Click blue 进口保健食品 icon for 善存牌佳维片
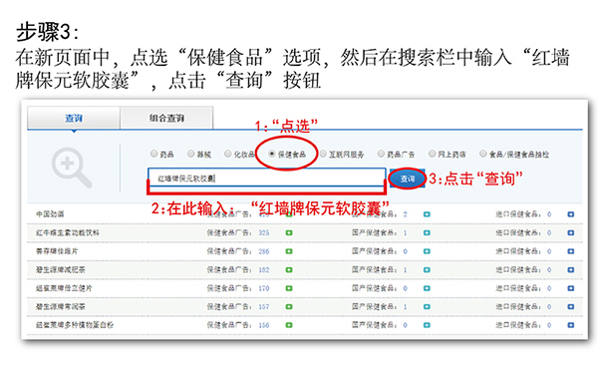 pos(570,251)
